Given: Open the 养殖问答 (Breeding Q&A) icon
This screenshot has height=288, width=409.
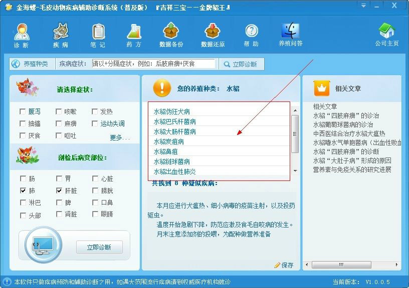Looking at the screenshot, I should click(291, 34).
